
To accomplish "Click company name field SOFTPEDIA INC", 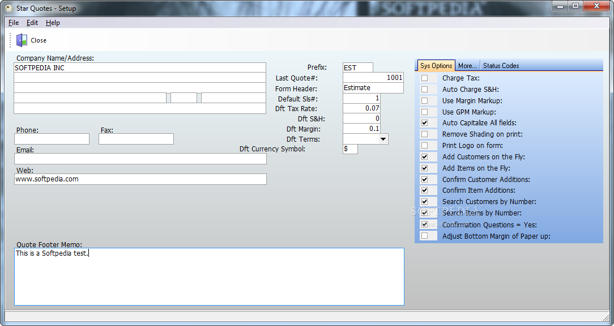I will click(x=140, y=67).
